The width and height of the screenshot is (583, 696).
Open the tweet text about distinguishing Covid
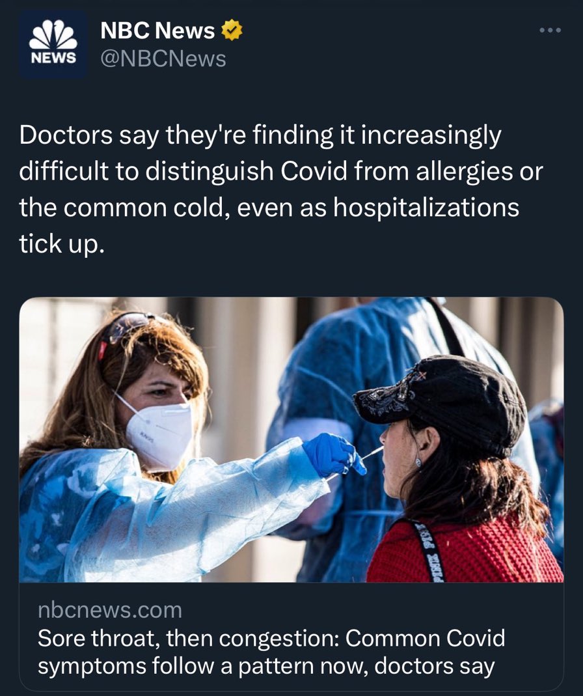281,189
